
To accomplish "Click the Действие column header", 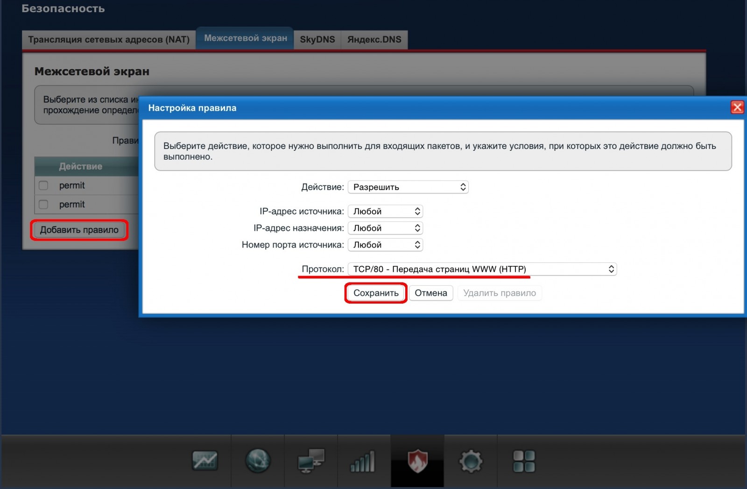I will (80, 166).
